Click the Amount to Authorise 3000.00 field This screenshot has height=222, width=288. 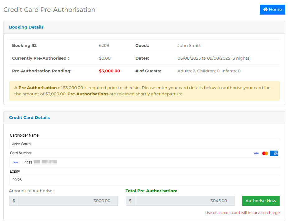[68, 201]
